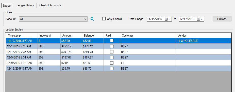Sort by Invoice # column header

pos(49,36)
